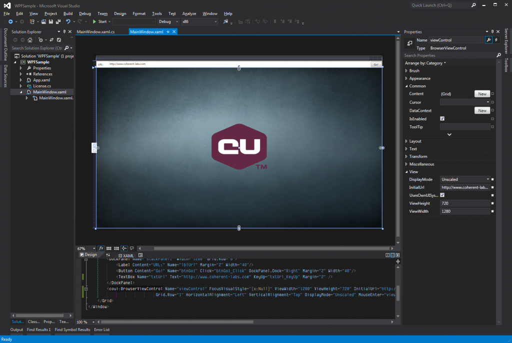The width and height of the screenshot is (512, 343).
Task: Toggle snap grid icon in designer bar
Action: click(x=108, y=248)
